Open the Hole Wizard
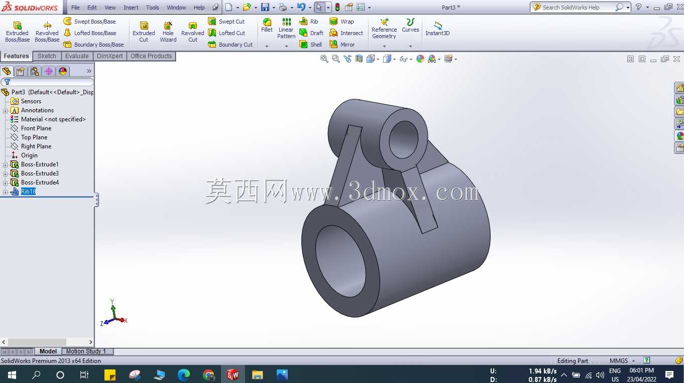Viewport: 684px width, 383px height. (168, 32)
